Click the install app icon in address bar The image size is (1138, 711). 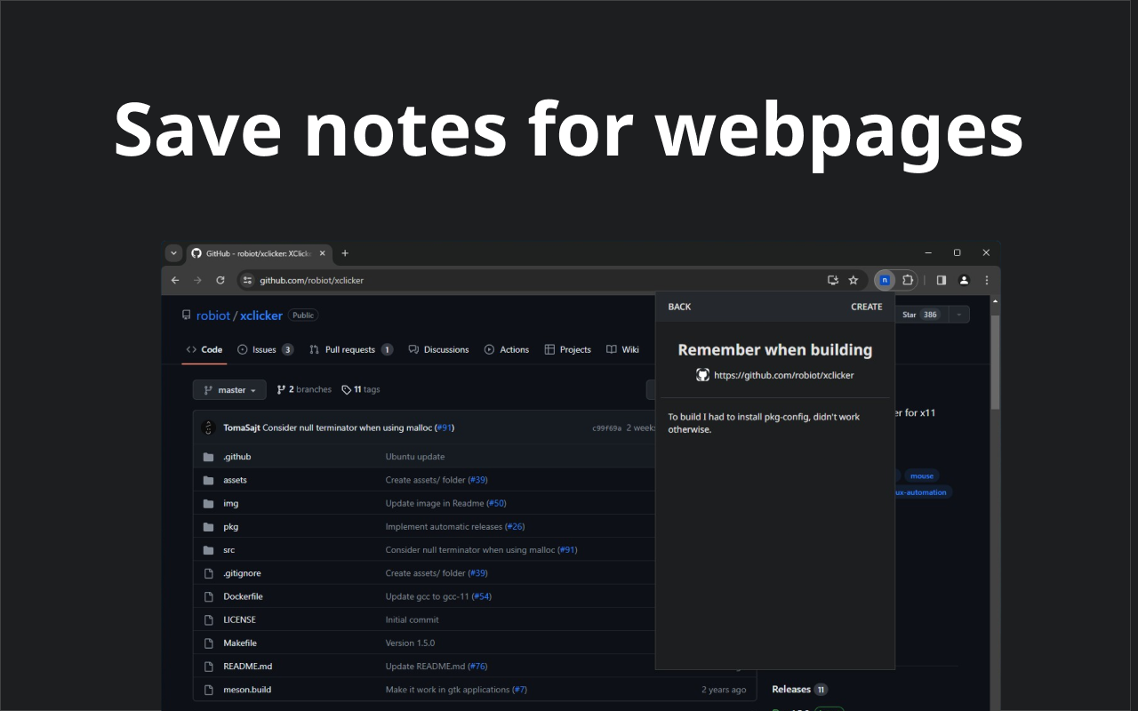pyautogui.click(x=833, y=280)
